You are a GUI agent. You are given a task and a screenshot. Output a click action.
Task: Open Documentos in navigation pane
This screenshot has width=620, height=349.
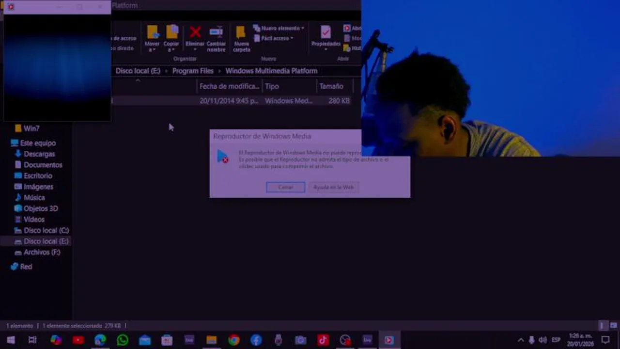tap(38, 165)
